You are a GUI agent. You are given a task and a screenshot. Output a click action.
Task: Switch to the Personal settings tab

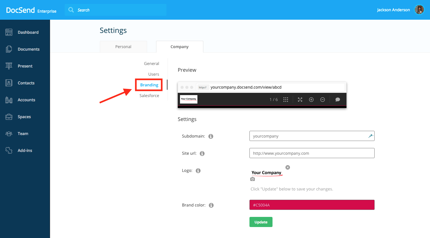[x=123, y=47]
